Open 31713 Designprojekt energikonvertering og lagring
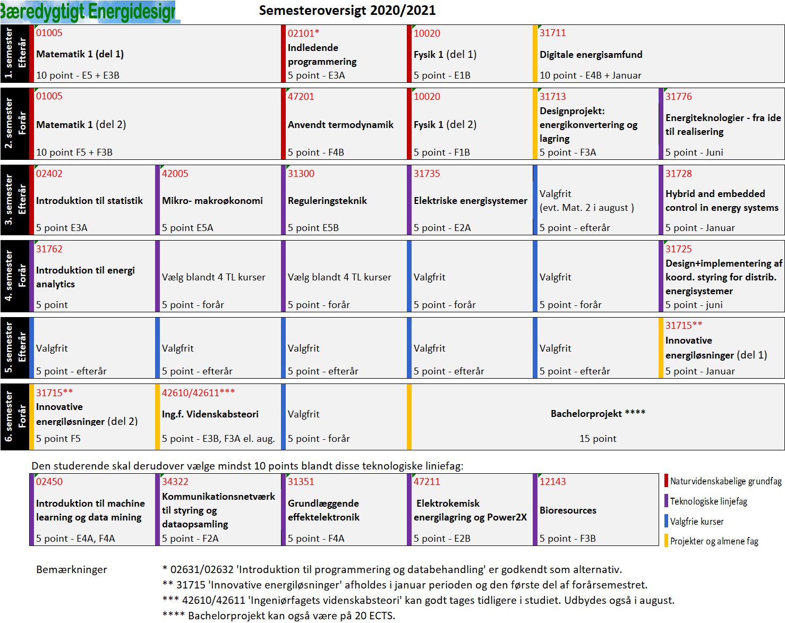 (x=596, y=124)
